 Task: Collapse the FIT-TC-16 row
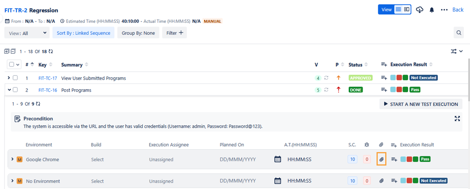tap(9, 90)
